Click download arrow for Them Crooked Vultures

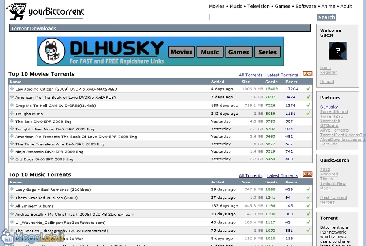coord(12,197)
